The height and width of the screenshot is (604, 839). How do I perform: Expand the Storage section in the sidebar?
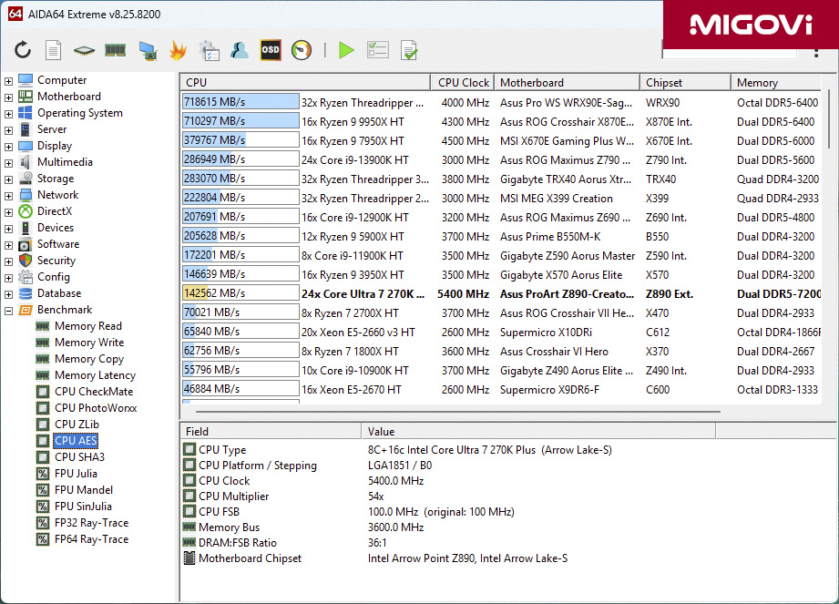9,178
